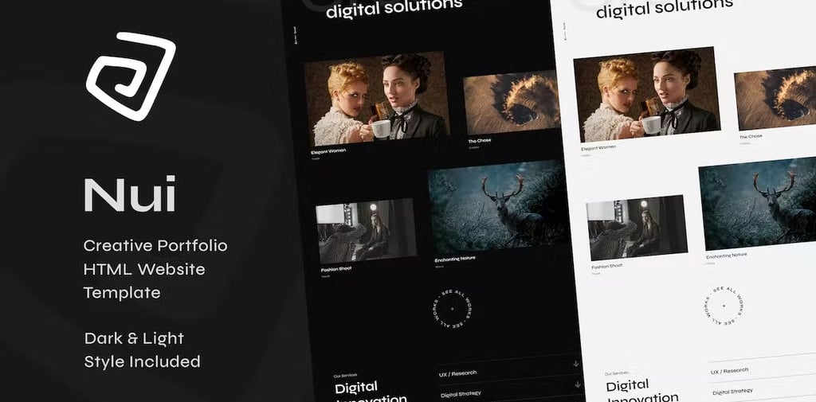Click 'Creative Portfolio' text line

point(155,245)
